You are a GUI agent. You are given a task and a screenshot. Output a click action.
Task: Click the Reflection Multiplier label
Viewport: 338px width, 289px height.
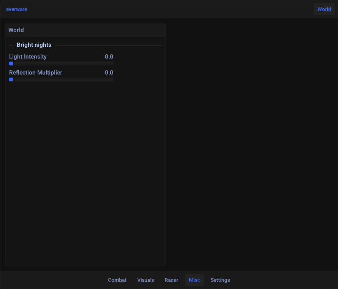tap(36, 73)
